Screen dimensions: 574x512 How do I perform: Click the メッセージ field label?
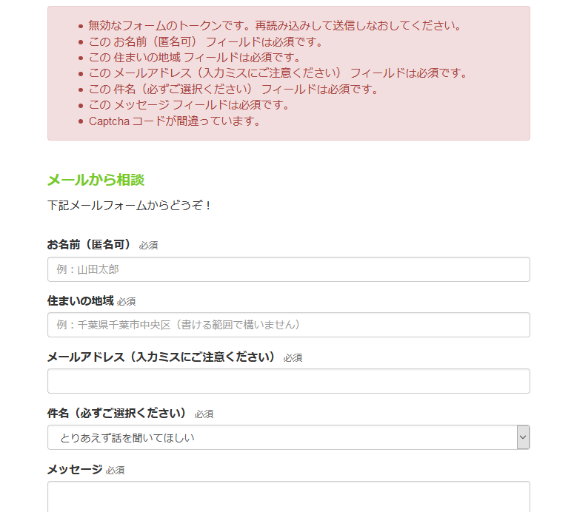coord(75,469)
